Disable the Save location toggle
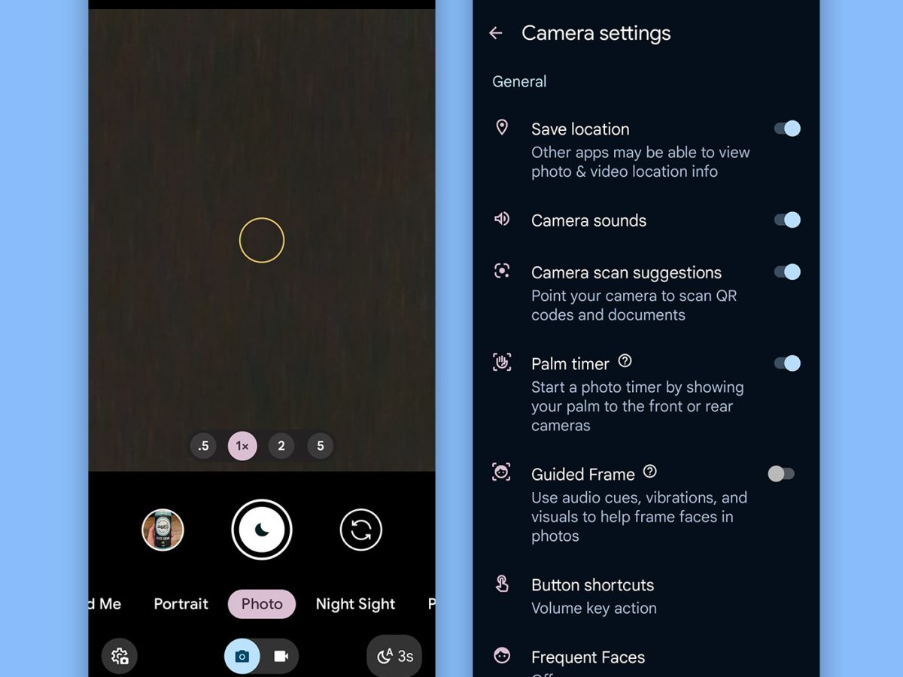Image resolution: width=903 pixels, height=677 pixels. 787,129
